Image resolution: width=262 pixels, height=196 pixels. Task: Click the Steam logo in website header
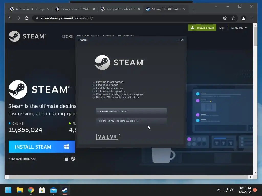tap(27, 36)
